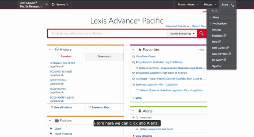Open the Trade Practices folder link

(x=63, y=134)
